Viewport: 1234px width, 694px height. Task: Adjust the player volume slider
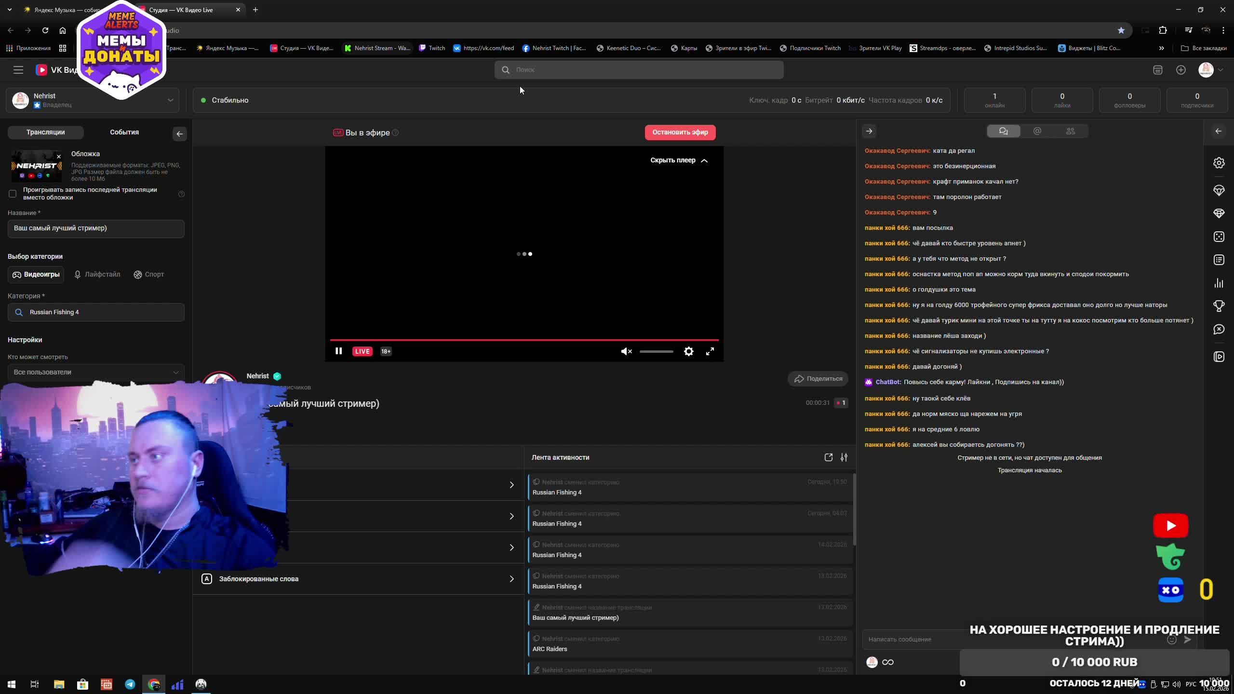[x=656, y=352]
